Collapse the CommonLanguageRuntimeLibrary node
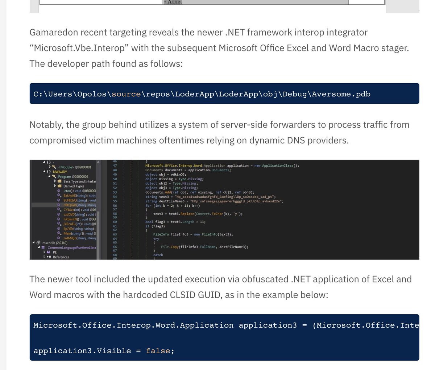Screen dimensions: 435x370 pyautogui.click(x=38, y=247)
